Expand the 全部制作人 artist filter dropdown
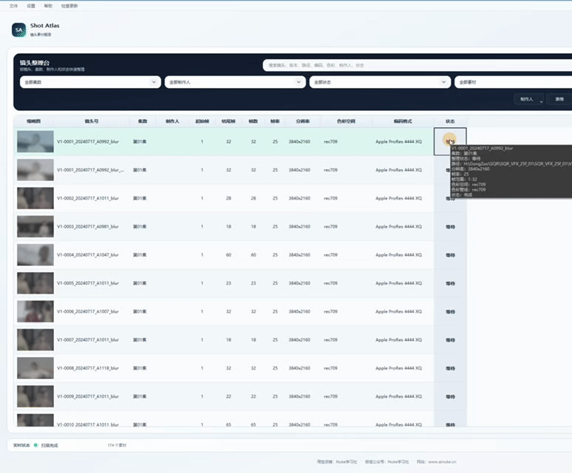Image resolution: width=572 pixels, height=473 pixels. tap(235, 82)
